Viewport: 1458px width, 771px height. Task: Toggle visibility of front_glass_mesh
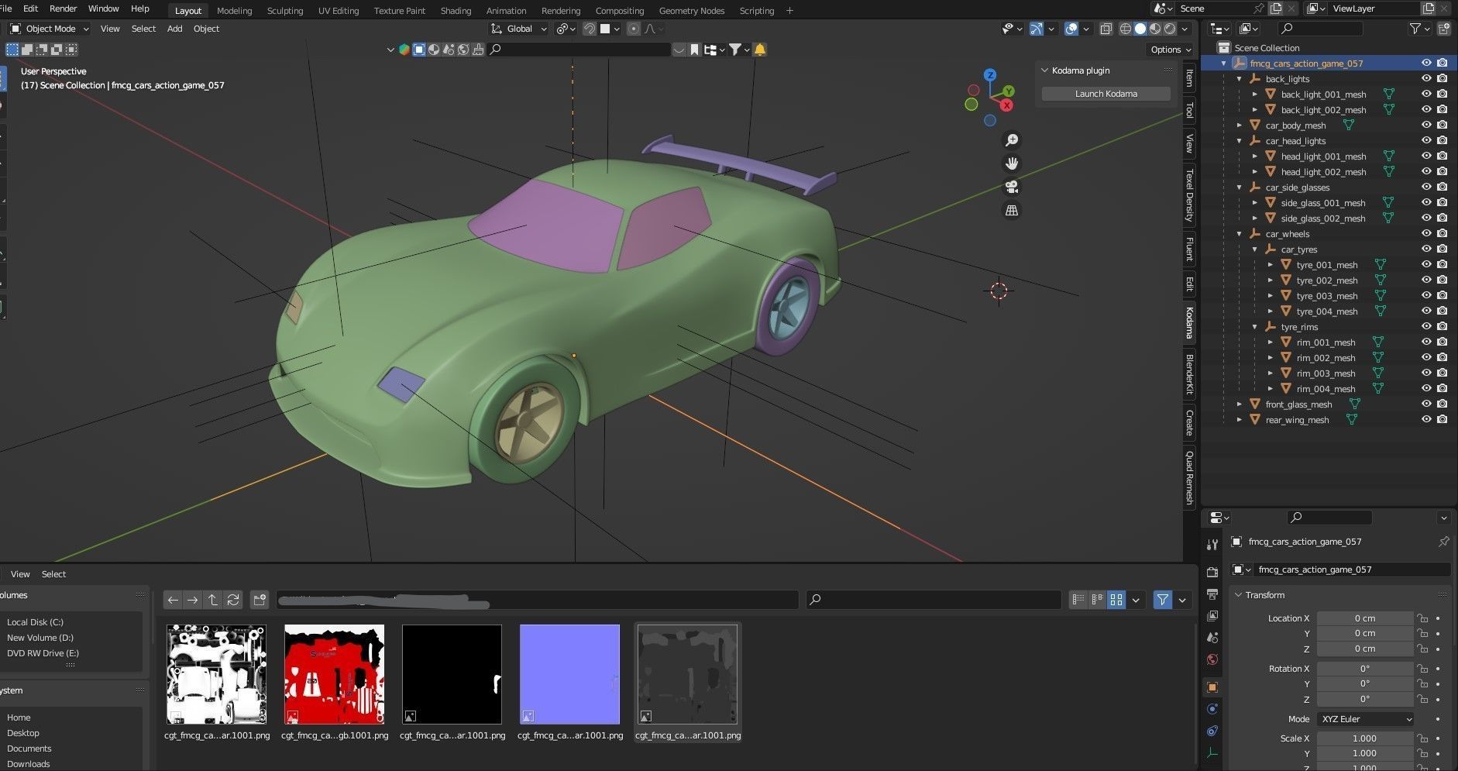click(1426, 404)
